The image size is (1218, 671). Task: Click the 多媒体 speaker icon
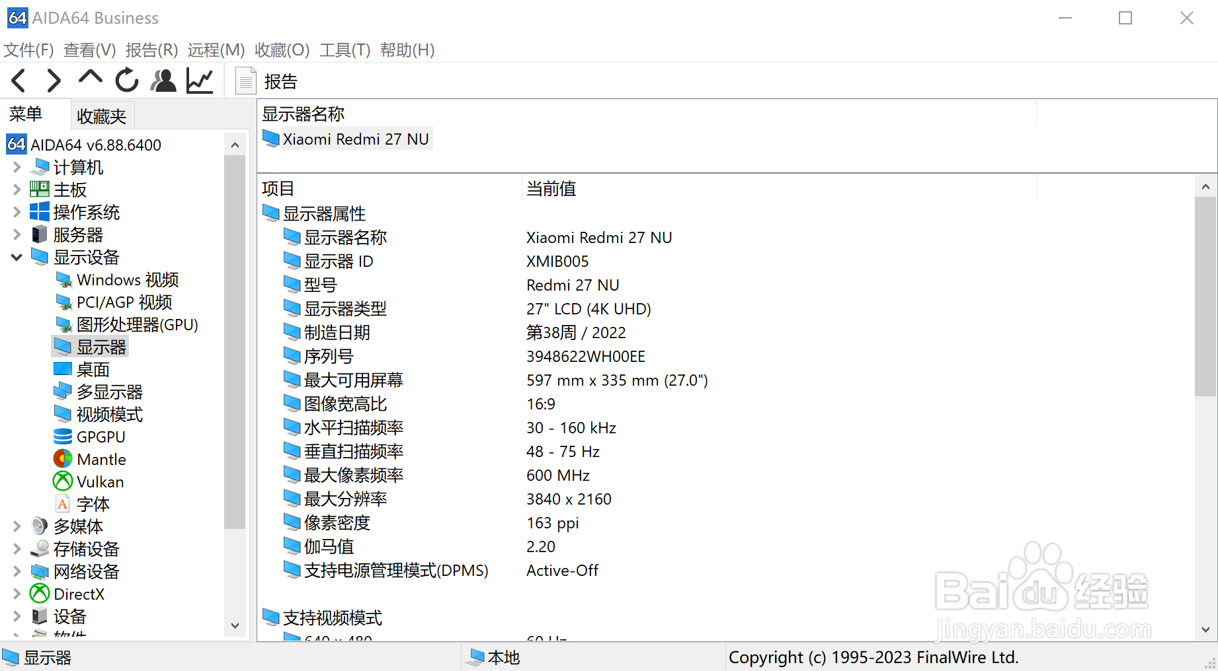pyautogui.click(x=40, y=526)
